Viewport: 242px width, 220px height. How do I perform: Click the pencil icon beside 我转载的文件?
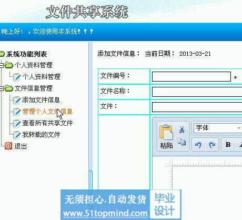tap(17, 135)
